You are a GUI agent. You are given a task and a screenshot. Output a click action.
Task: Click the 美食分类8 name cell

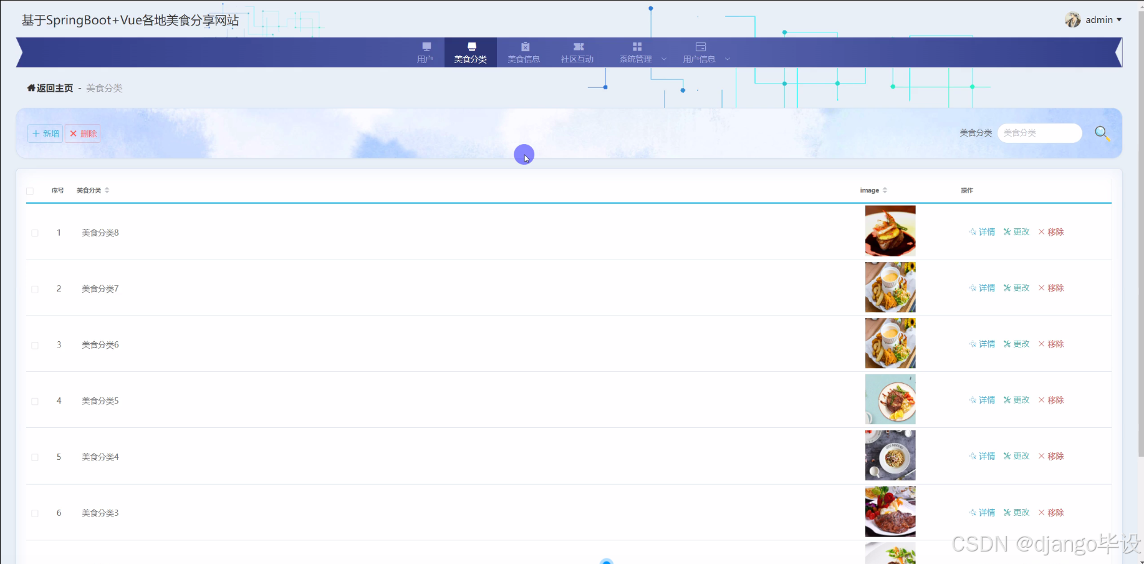point(100,233)
